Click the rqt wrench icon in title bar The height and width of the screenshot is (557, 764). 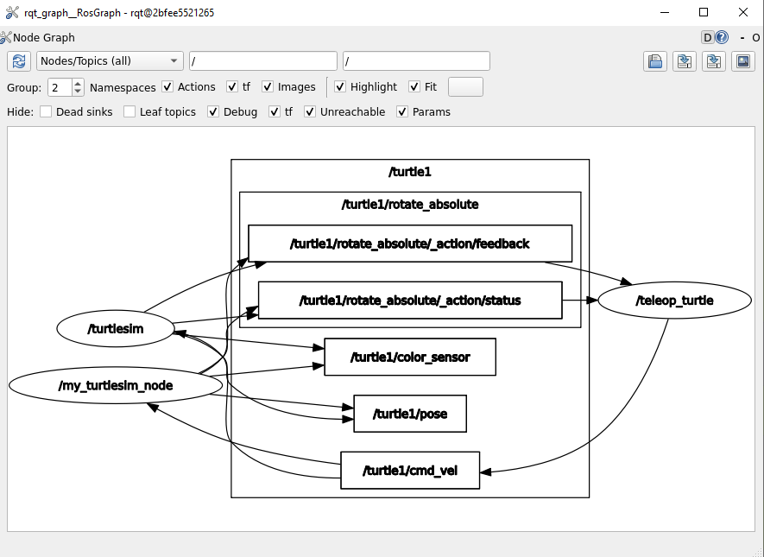click(12, 12)
